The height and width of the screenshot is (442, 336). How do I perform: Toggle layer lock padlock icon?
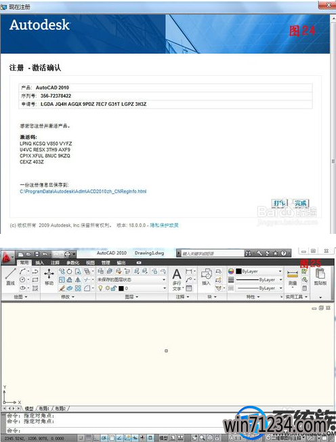113,288
